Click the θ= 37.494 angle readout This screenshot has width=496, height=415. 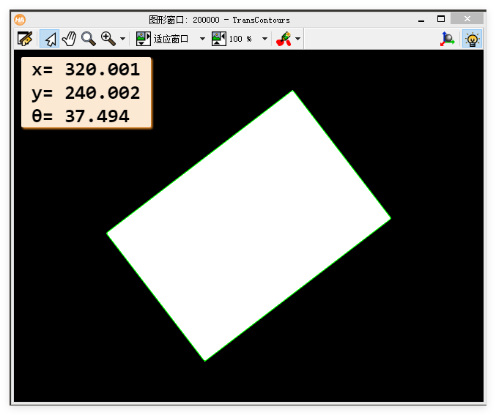point(81,116)
